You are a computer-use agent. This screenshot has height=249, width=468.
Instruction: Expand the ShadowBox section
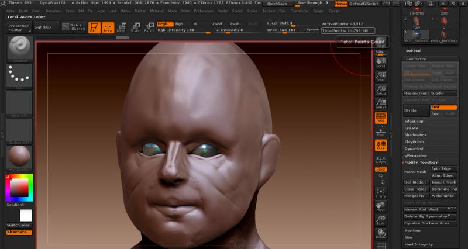pyautogui.click(x=415, y=135)
